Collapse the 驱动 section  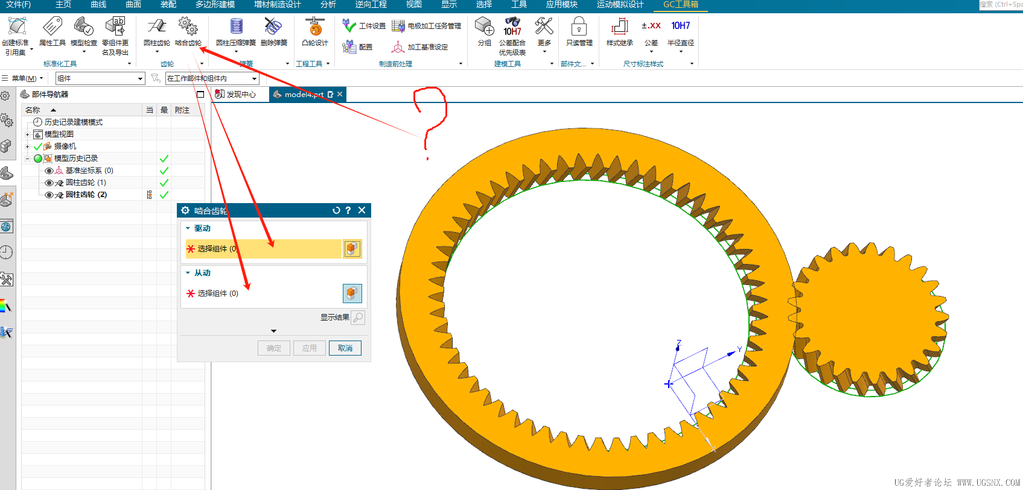click(x=188, y=228)
